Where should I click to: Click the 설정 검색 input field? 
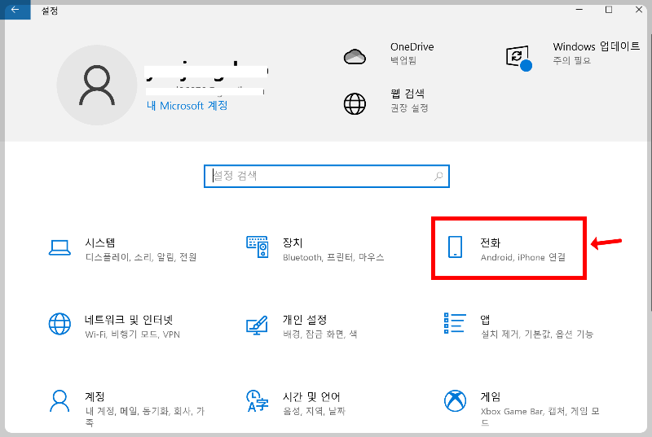[x=327, y=177]
